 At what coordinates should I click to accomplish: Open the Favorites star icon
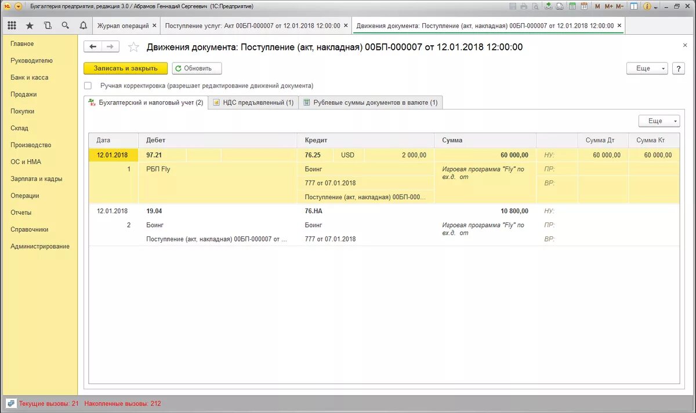[30, 25]
